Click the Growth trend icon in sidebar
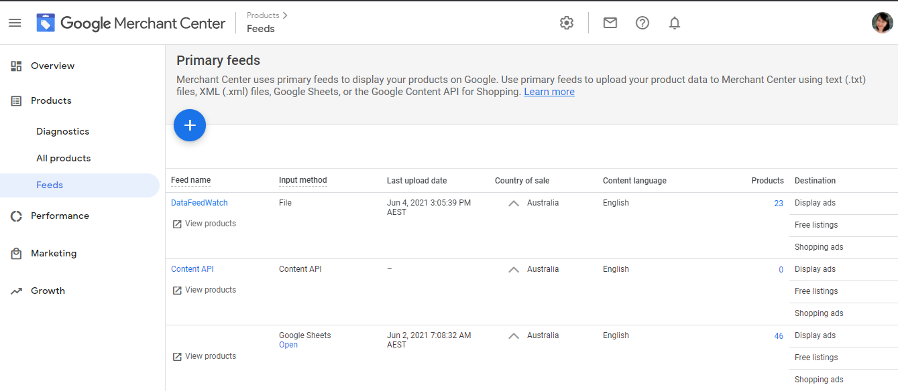Image resolution: width=898 pixels, height=391 pixels. [x=16, y=291]
